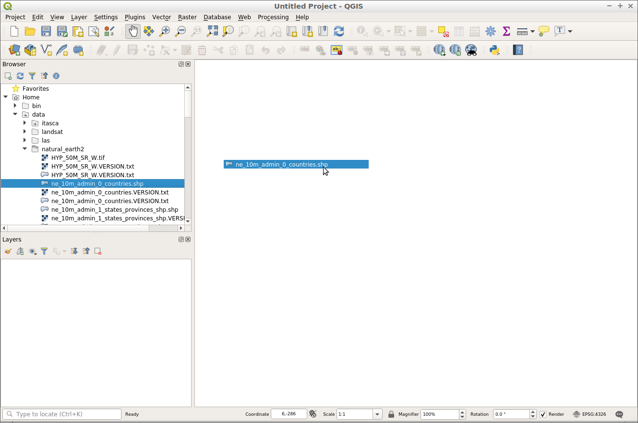Collapse the natural_earth2 folder
Screen dimensions: 638x423
[25, 149]
